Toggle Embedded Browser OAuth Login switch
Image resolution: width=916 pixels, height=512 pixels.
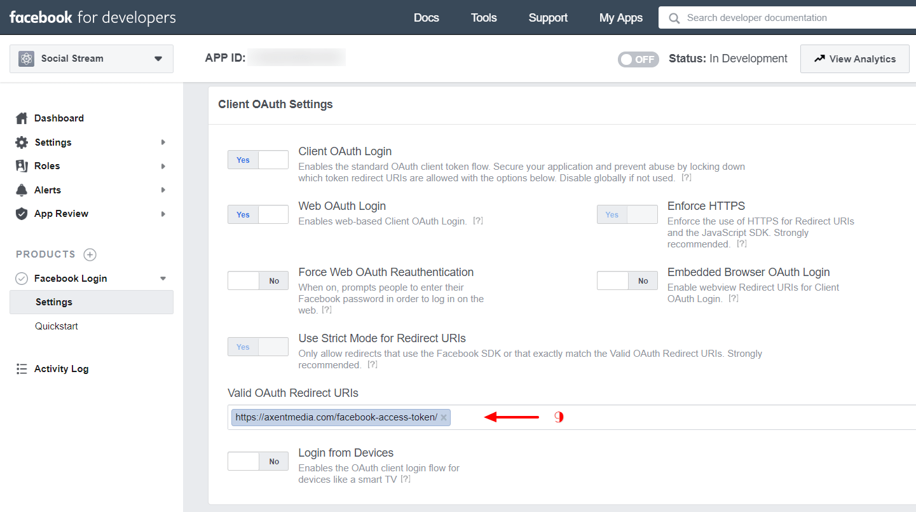click(627, 280)
